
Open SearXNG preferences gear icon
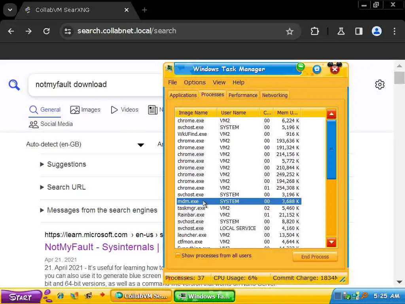(x=380, y=85)
